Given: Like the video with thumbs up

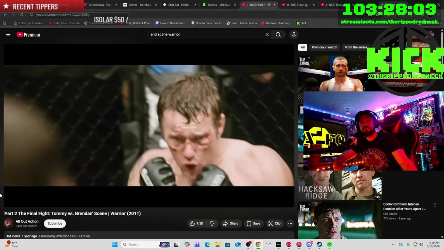Looking at the screenshot, I should 196,224.
